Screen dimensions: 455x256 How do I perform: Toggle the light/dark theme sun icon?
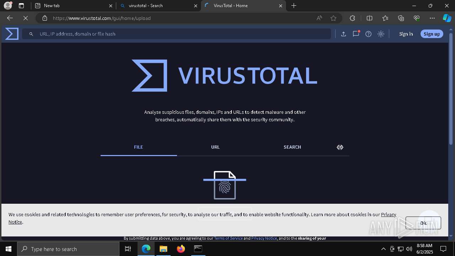tap(381, 34)
